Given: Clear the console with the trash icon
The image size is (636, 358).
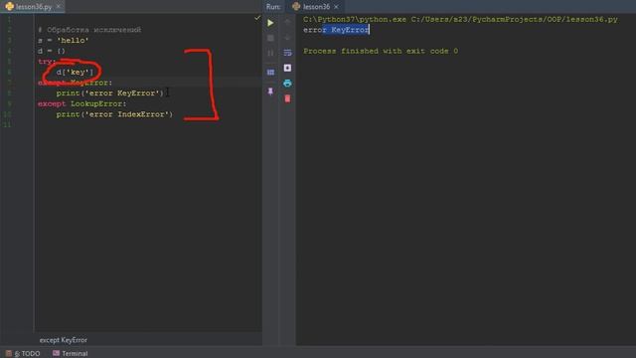Looking at the screenshot, I should 287,98.
